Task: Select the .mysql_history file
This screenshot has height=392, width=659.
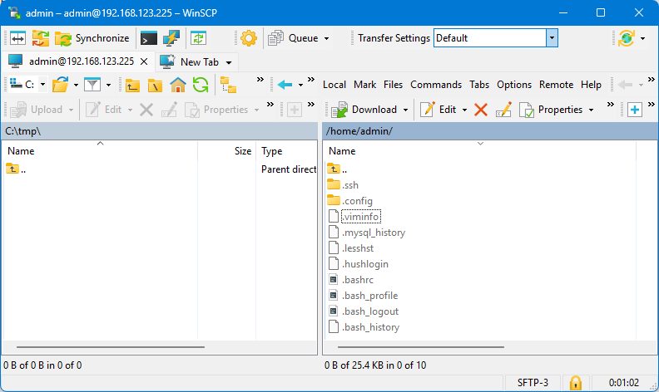Action: 366,233
